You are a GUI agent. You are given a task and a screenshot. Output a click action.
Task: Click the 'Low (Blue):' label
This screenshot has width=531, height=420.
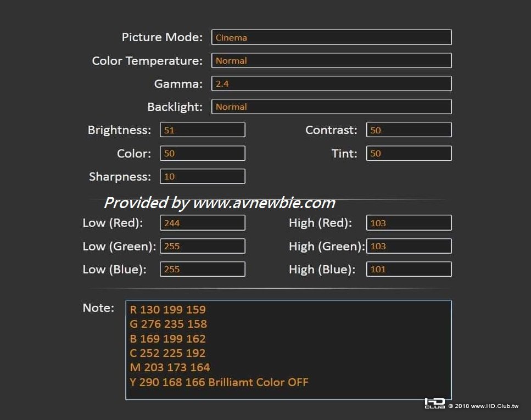114,270
